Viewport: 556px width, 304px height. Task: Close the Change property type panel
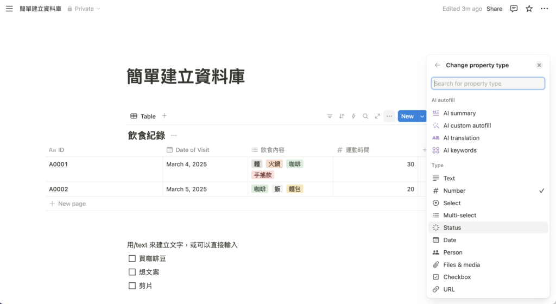[539, 65]
